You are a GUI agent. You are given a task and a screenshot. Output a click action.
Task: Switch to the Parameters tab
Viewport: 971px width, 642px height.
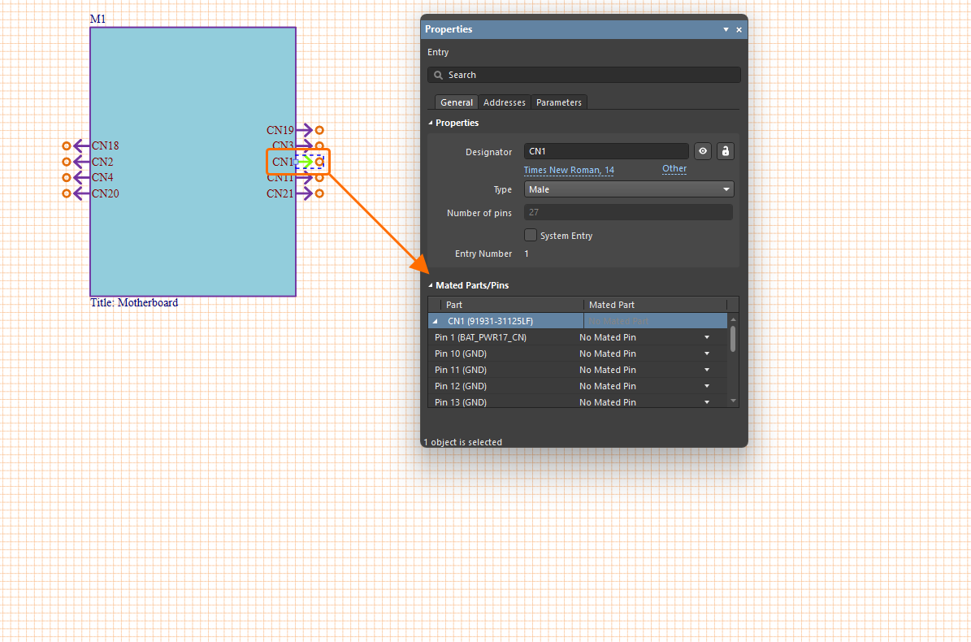558,102
